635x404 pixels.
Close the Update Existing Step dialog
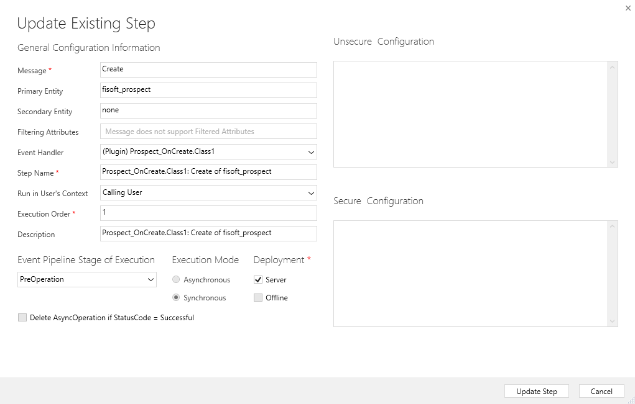628,8
